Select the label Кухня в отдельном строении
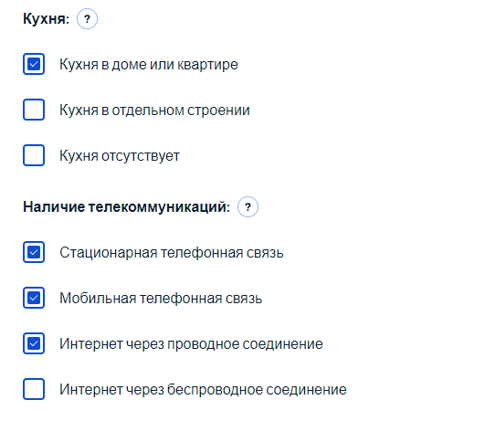The width and height of the screenshot is (485, 421). coord(154,111)
